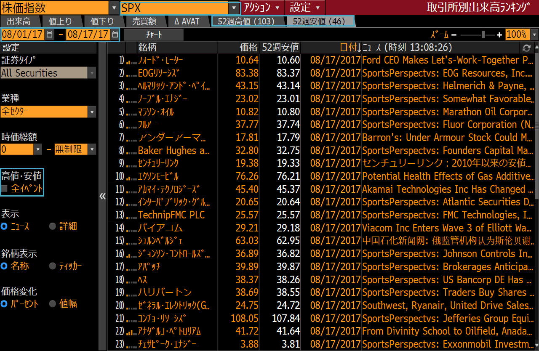Open the Viacom Inc Enters Wave 3 headline
The image size is (539, 351).
click(448, 228)
